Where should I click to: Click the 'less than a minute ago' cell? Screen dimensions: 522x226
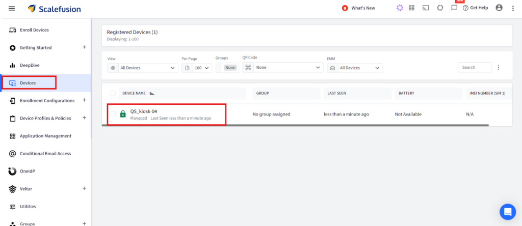(346, 114)
